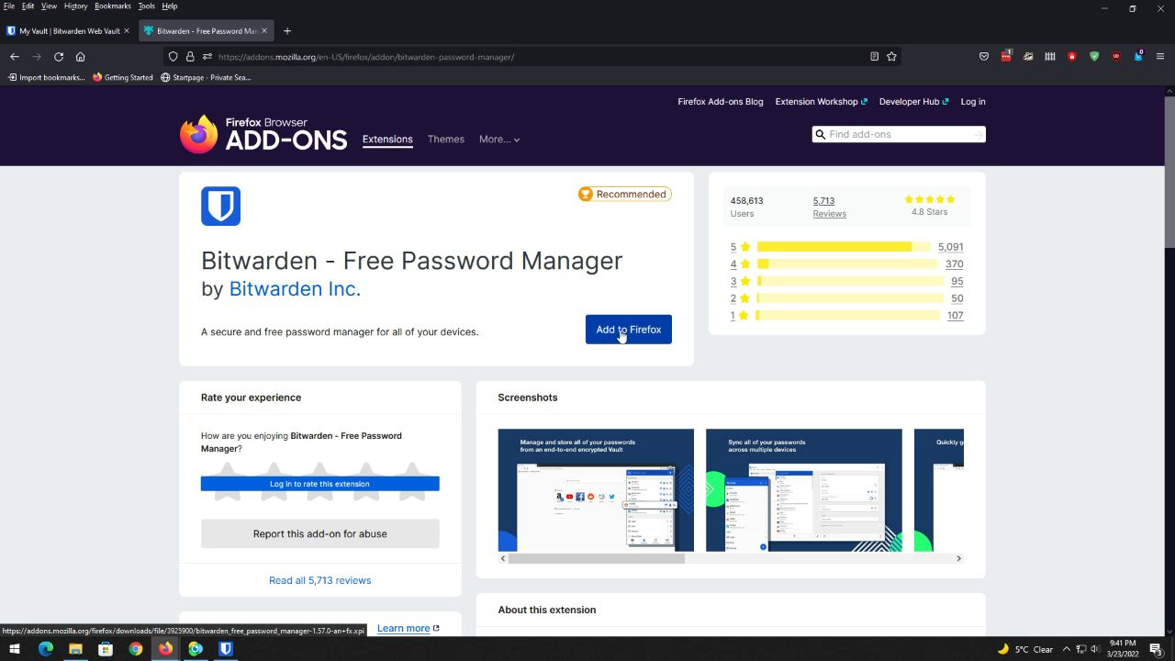
Task: Toggle reader view icon in address bar
Action: coord(874,57)
